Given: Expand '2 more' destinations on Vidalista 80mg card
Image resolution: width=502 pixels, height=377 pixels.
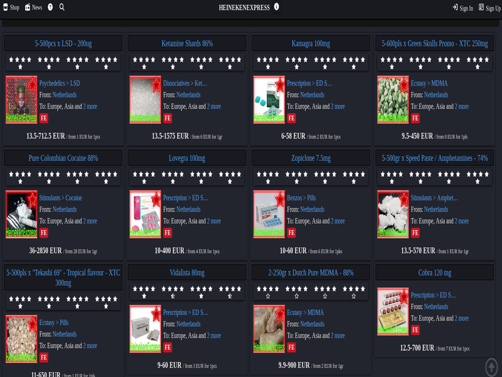Looking at the screenshot, I should tap(214, 336).
